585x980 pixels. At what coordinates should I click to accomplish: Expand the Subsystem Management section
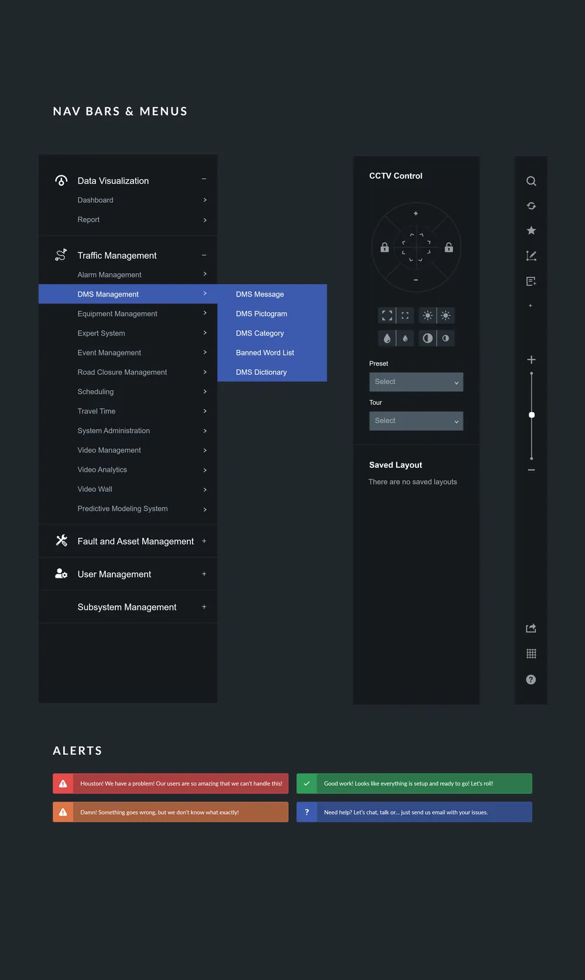coord(204,607)
